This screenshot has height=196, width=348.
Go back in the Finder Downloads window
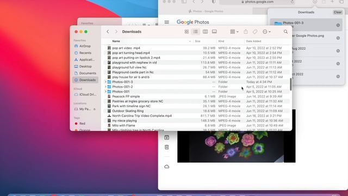point(108,32)
